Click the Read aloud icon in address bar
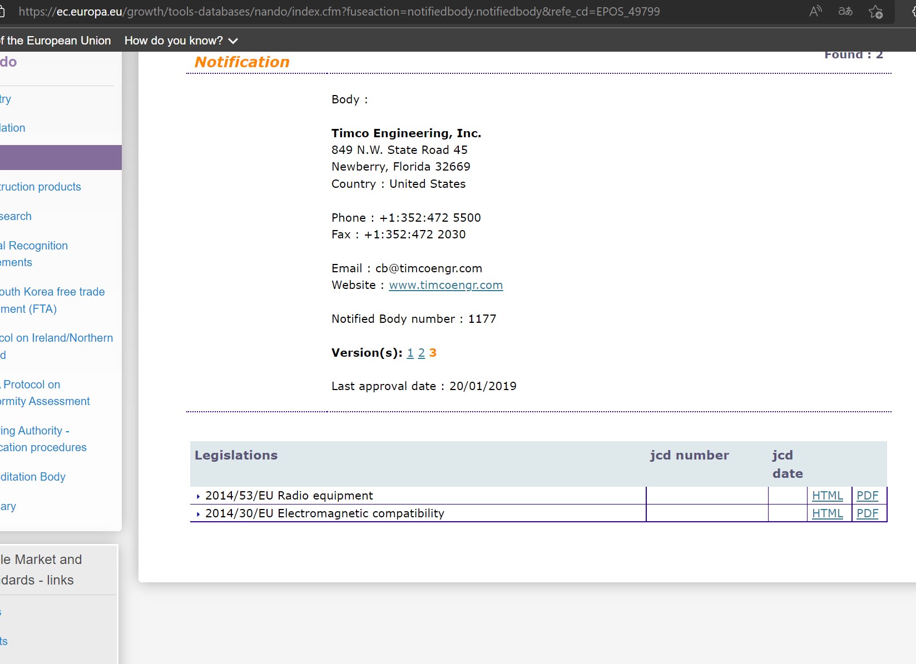Screen dimensions: 916x664 815,11
